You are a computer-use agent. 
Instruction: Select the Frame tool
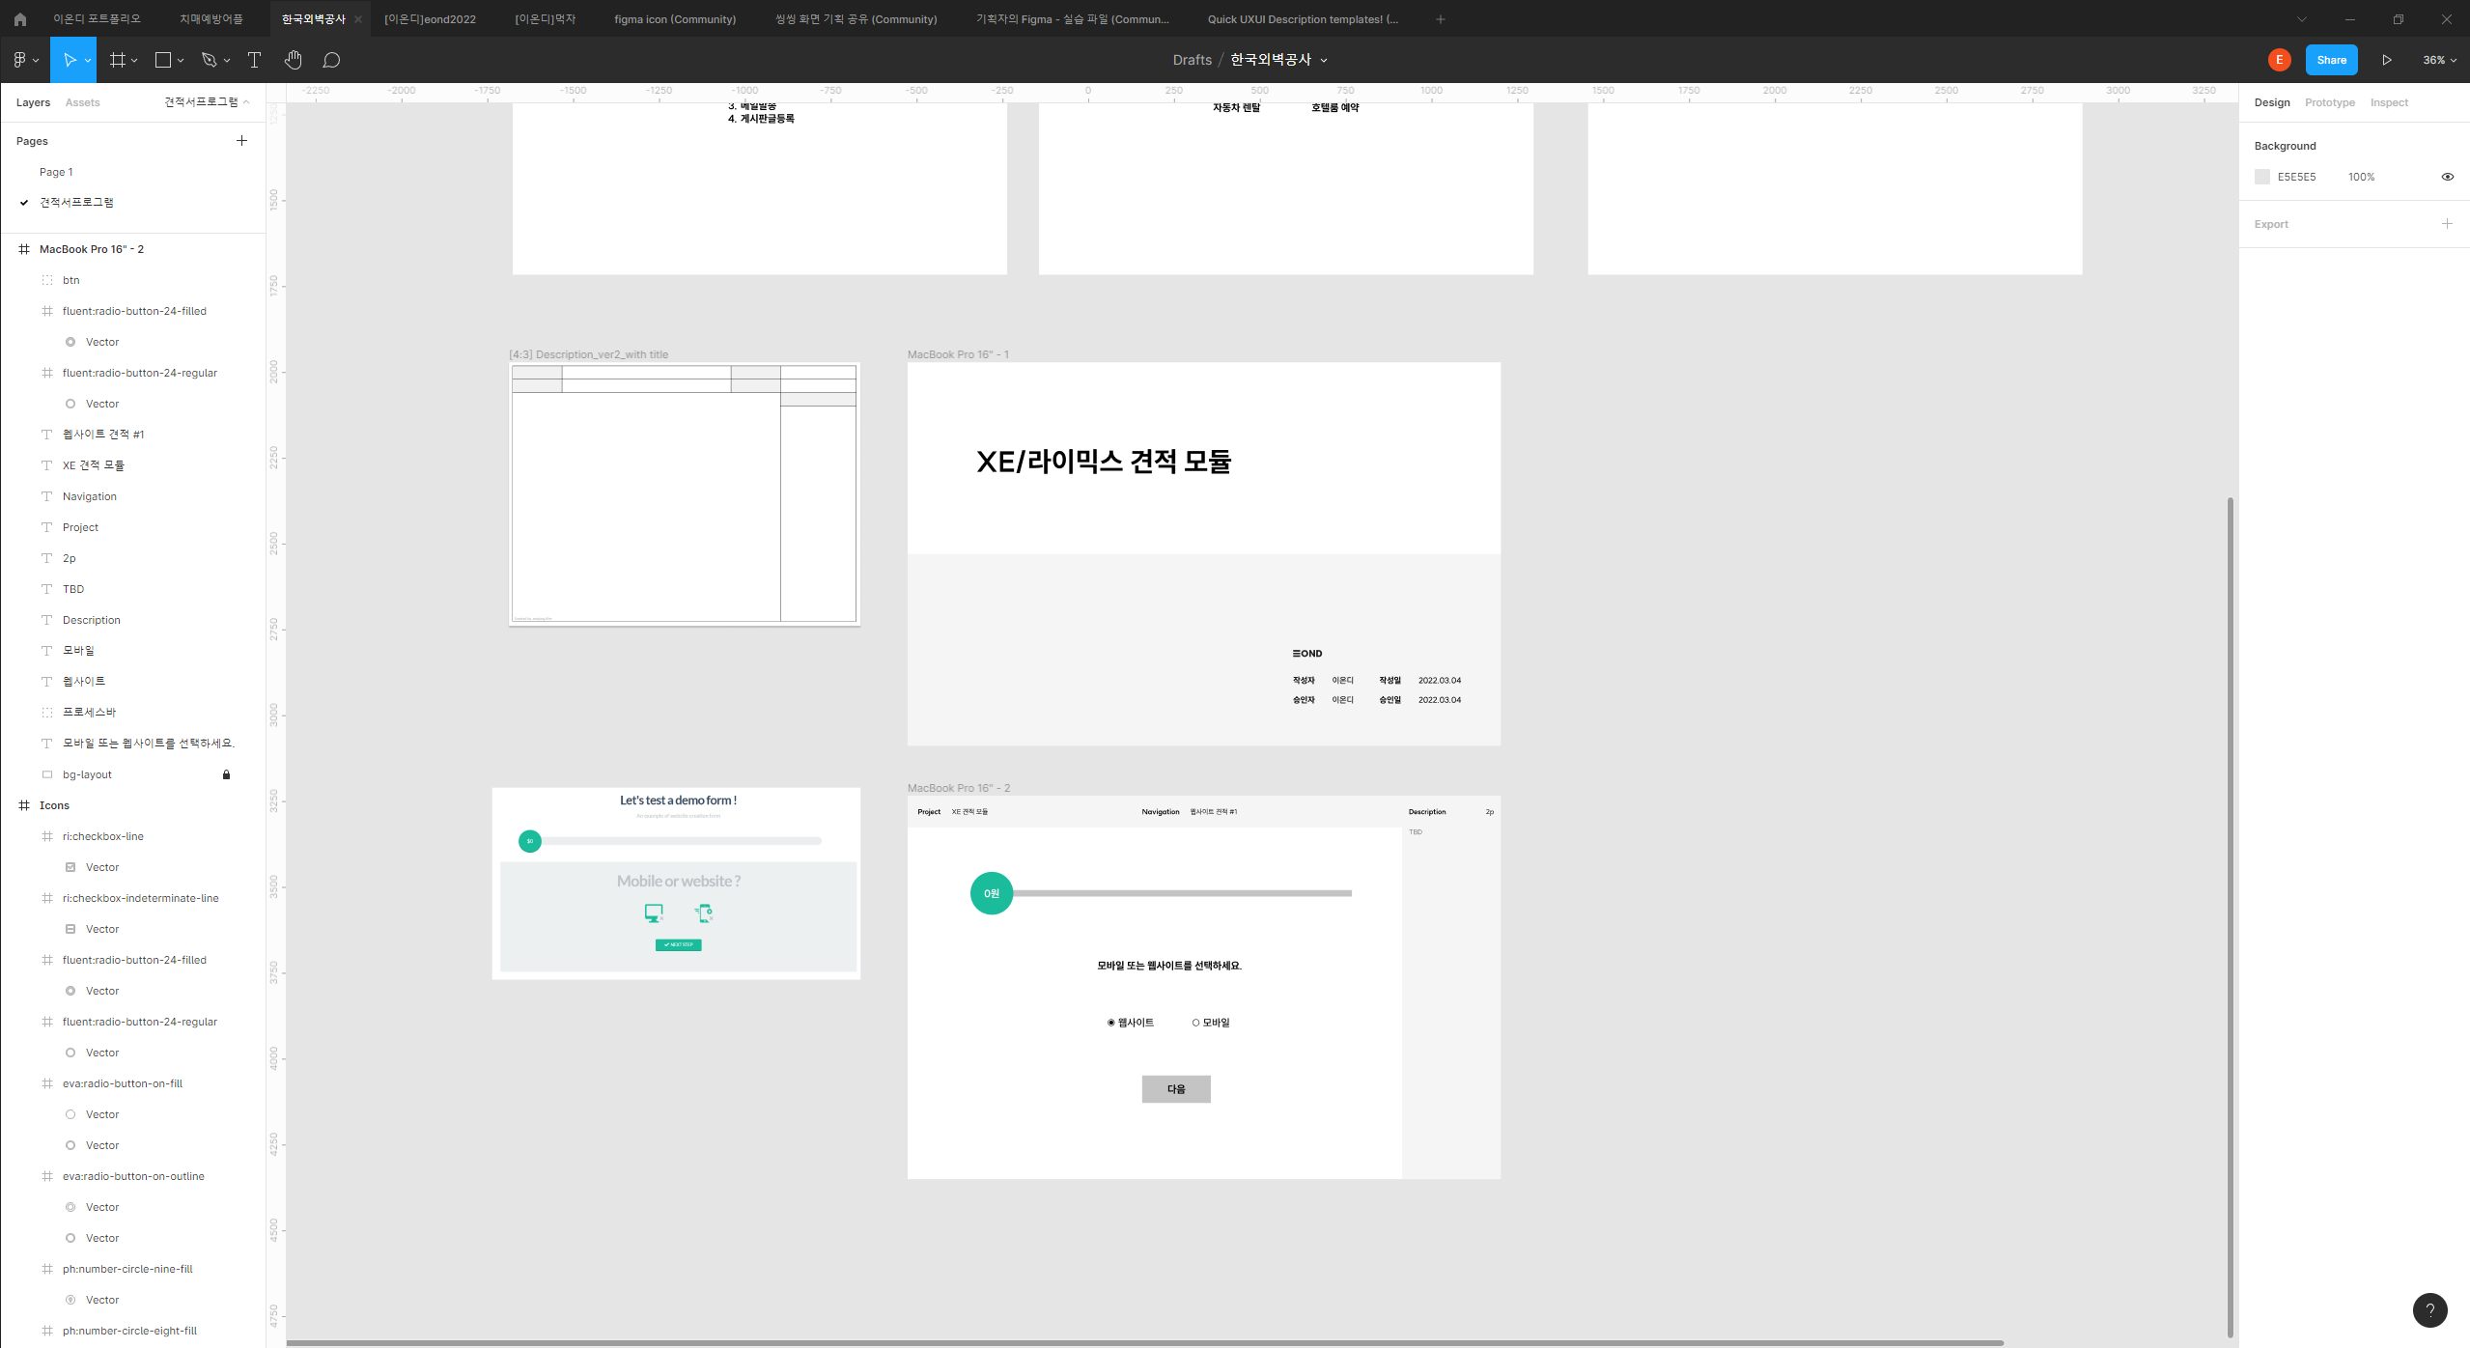118,60
